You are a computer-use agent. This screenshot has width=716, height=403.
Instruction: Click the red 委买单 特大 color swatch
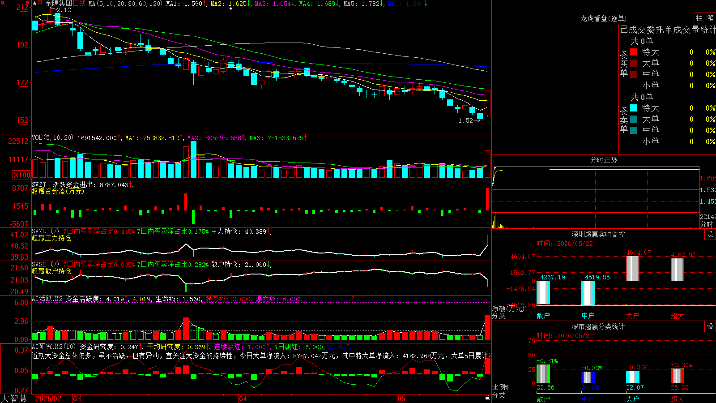pos(634,52)
